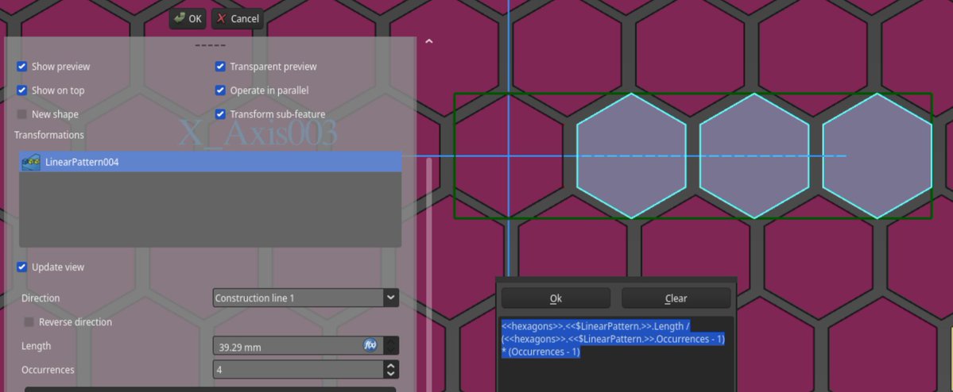
Task: Click the Length field stepper arrows
Action: point(391,346)
